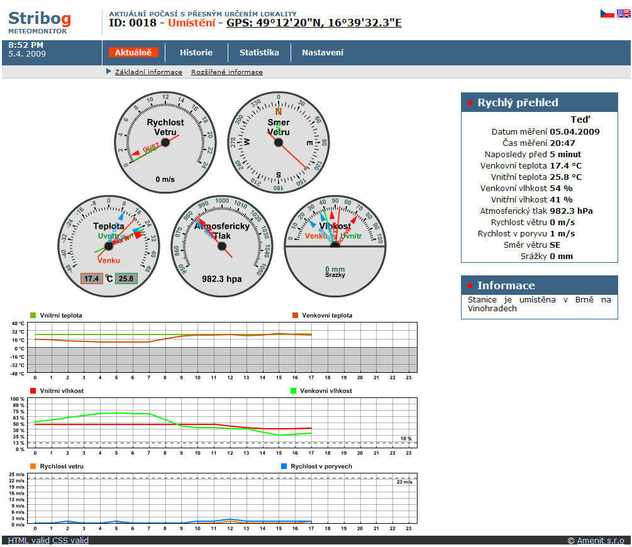This screenshot has height=547, width=632.
Task: Click the Atmosfericky Tlak pressure gauge
Action: click(x=221, y=246)
